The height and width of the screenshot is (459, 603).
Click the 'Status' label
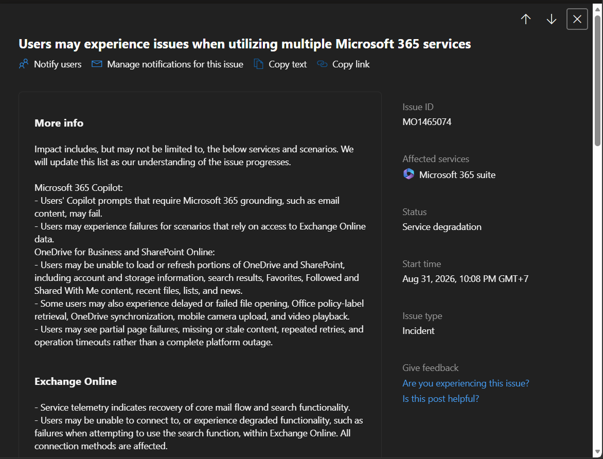415,212
